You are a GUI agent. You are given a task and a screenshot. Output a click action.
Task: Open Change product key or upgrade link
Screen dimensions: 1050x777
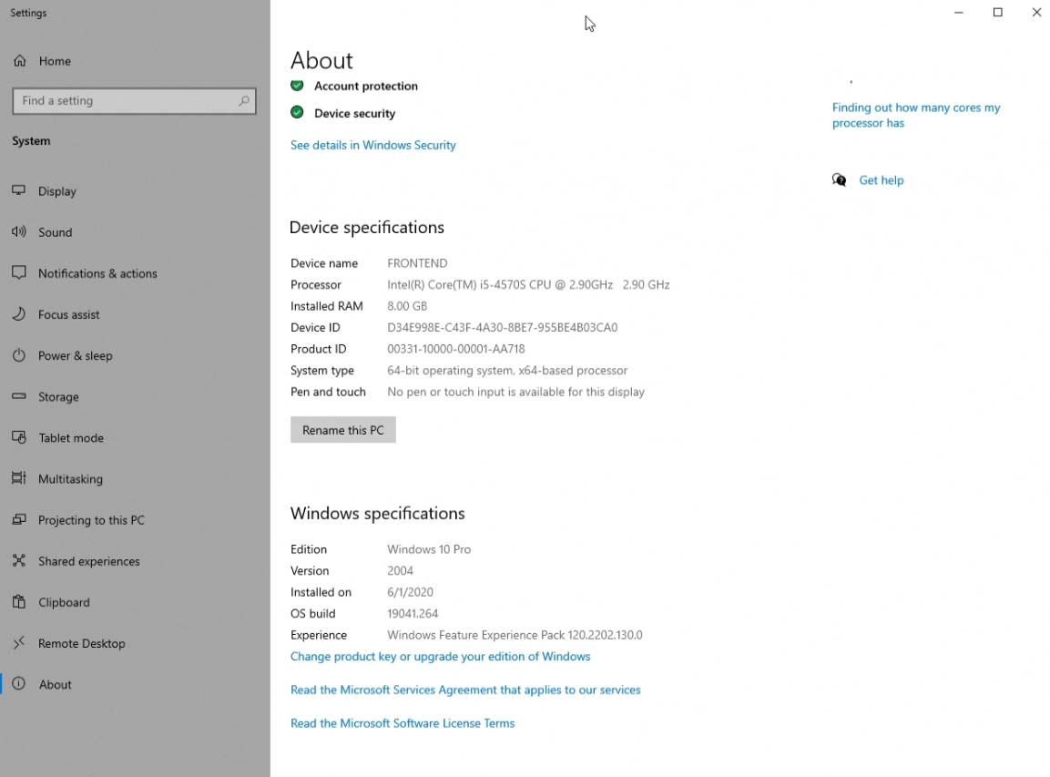click(x=441, y=657)
